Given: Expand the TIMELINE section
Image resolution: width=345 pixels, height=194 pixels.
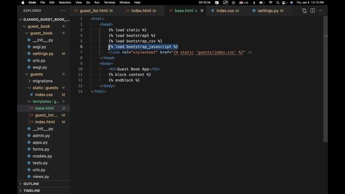Looking at the screenshot, I should (44, 191).
